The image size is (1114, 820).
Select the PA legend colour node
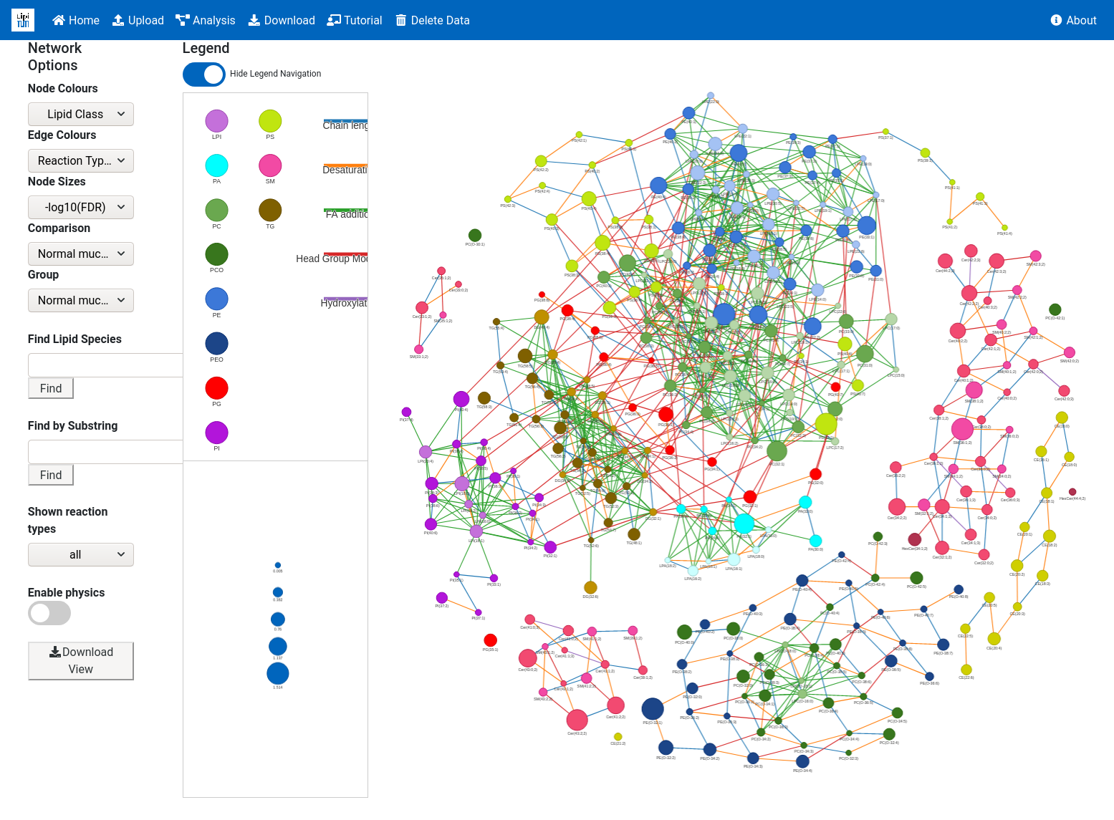(x=217, y=165)
